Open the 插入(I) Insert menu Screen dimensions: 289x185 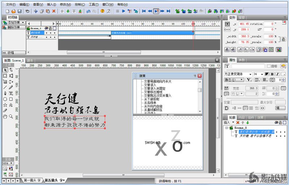[51, 4]
